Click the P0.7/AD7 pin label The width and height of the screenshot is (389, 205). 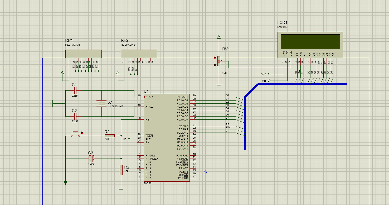tap(182, 120)
